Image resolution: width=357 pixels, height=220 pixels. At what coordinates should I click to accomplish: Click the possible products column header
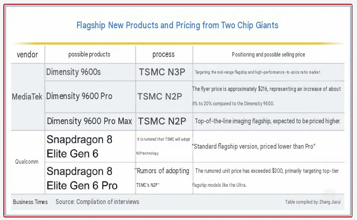pos(89,54)
